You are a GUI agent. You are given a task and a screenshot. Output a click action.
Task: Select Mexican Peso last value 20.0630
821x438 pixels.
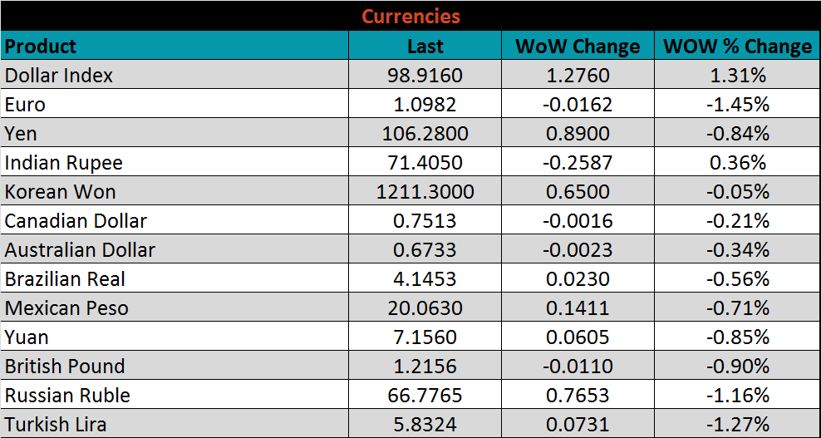tap(425, 308)
